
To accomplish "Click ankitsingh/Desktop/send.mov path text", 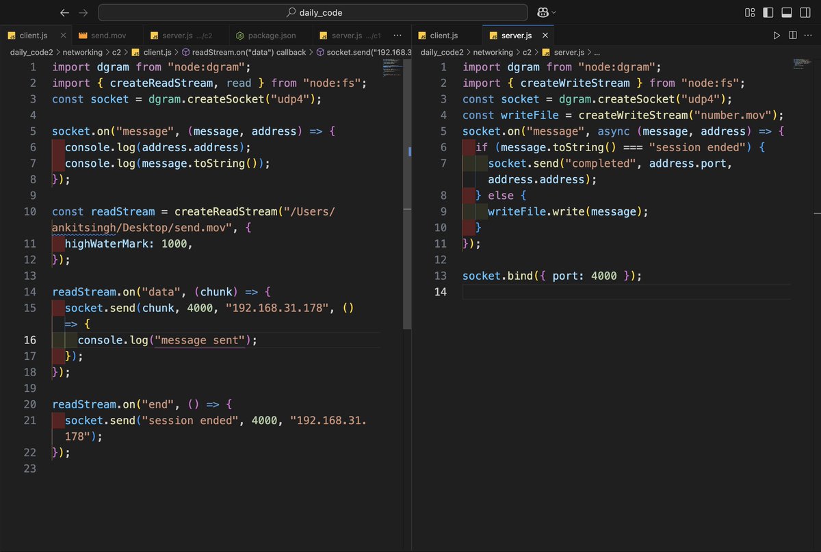I will [142, 228].
